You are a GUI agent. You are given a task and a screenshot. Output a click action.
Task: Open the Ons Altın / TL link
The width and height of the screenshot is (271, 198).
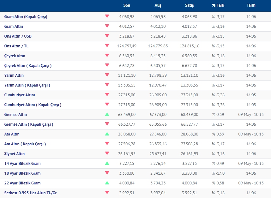pyautogui.click(x=16, y=46)
